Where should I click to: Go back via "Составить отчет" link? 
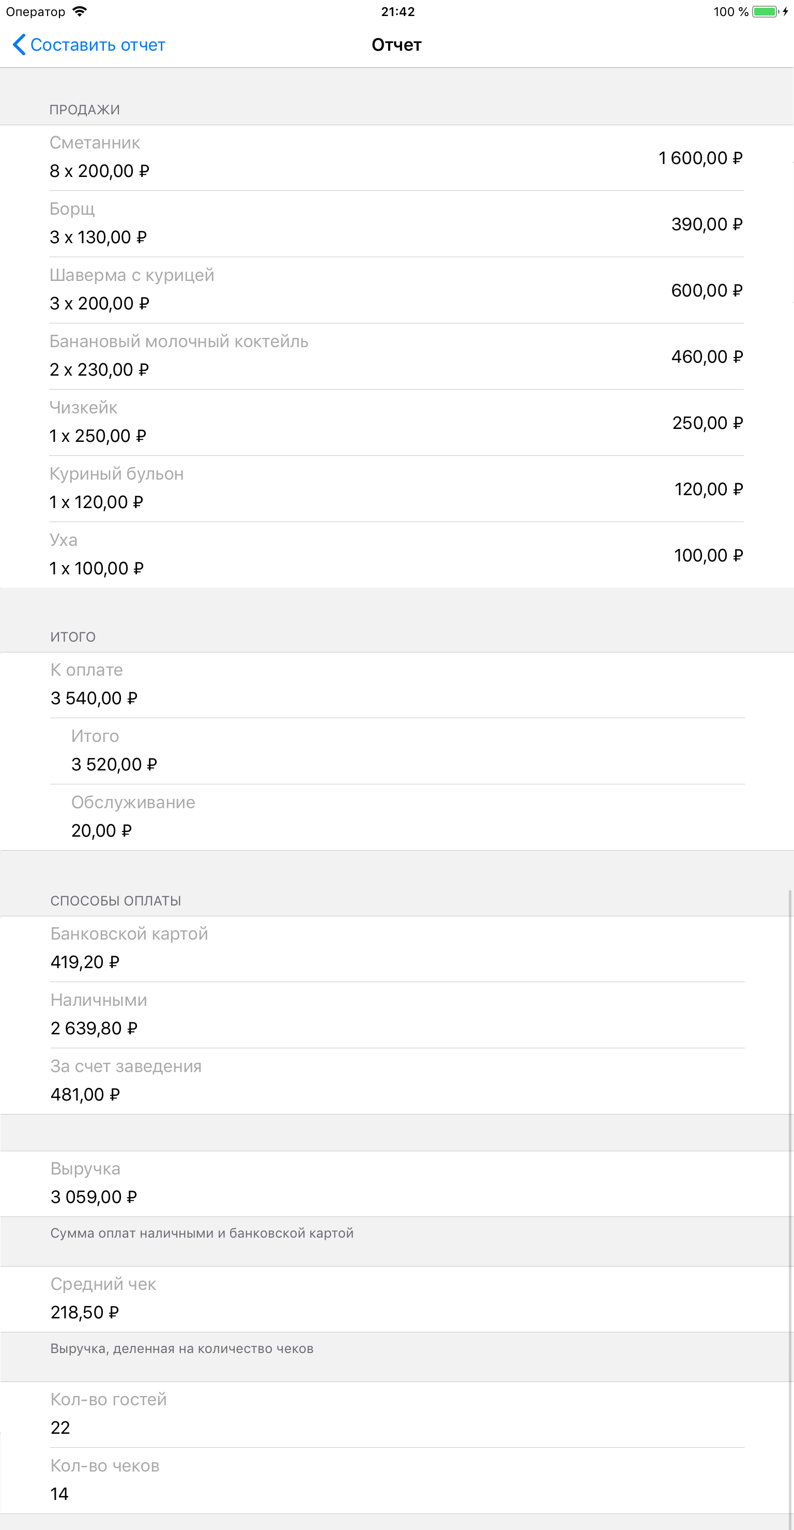(x=97, y=45)
